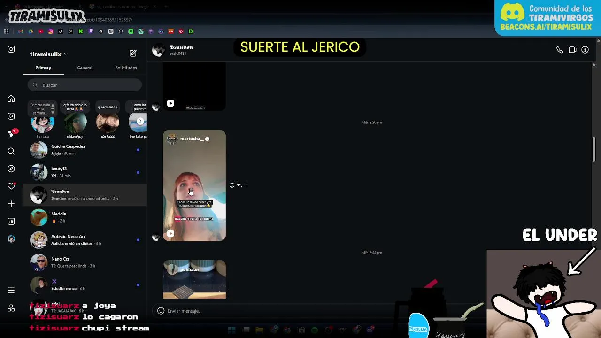Open the Instagram bookmark in bookmarks bar
This screenshot has width=601, height=338.
coord(51,31)
